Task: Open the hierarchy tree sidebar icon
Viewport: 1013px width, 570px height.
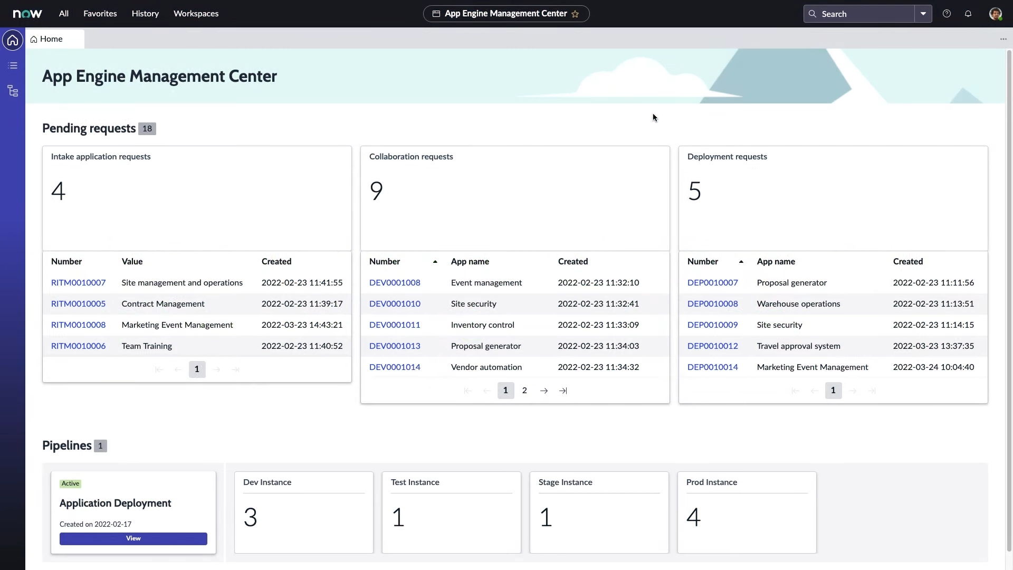Action: tap(13, 91)
